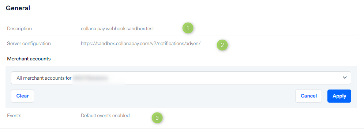Image resolution: width=364 pixels, height=135 pixels.
Task: Click the blurred company name in dropdown
Action: coord(99,78)
